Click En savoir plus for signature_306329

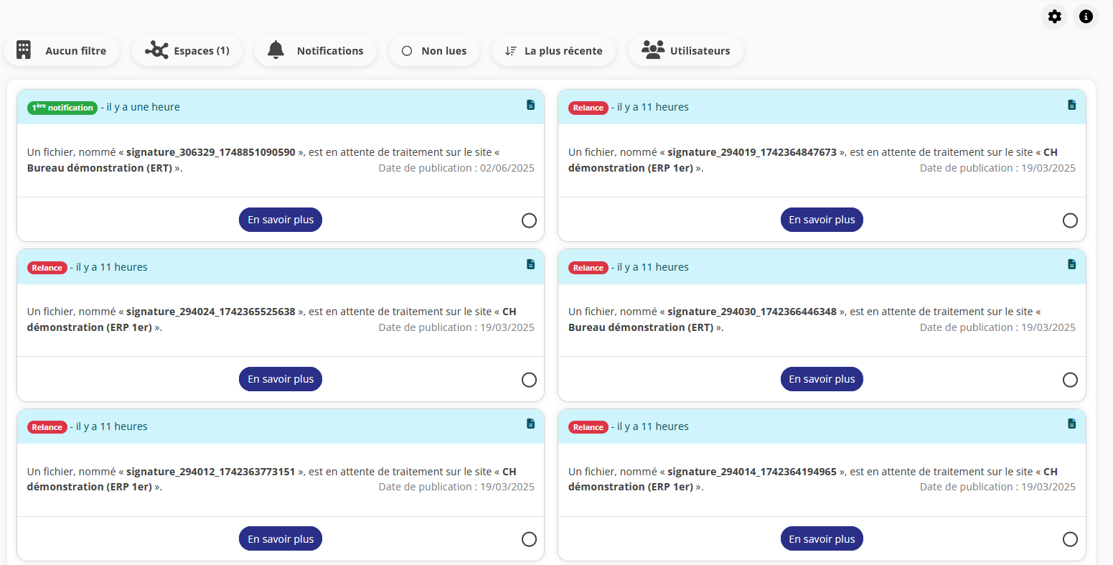pos(281,220)
